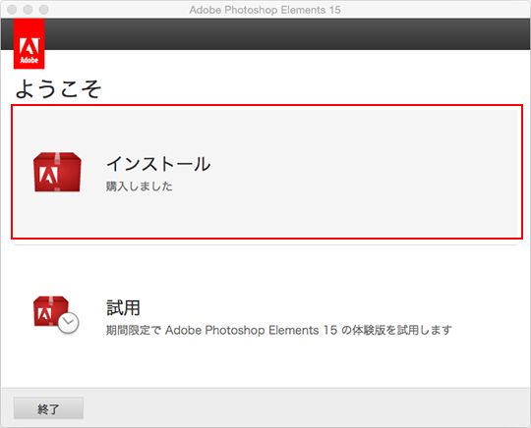This screenshot has width=531, height=428.
Task: Click the white A on the trial box
Action: [x=44, y=314]
